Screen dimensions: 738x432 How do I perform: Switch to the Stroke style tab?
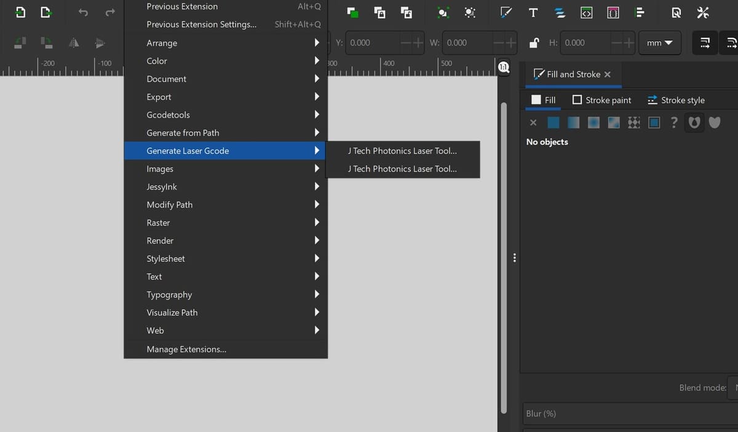(676, 100)
